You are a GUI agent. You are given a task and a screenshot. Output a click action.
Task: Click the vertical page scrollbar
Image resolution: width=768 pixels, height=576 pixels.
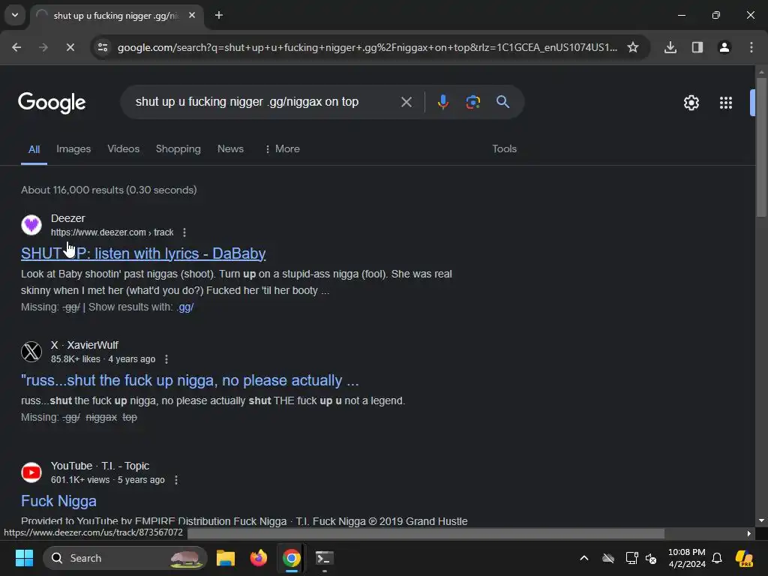pos(761,147)
